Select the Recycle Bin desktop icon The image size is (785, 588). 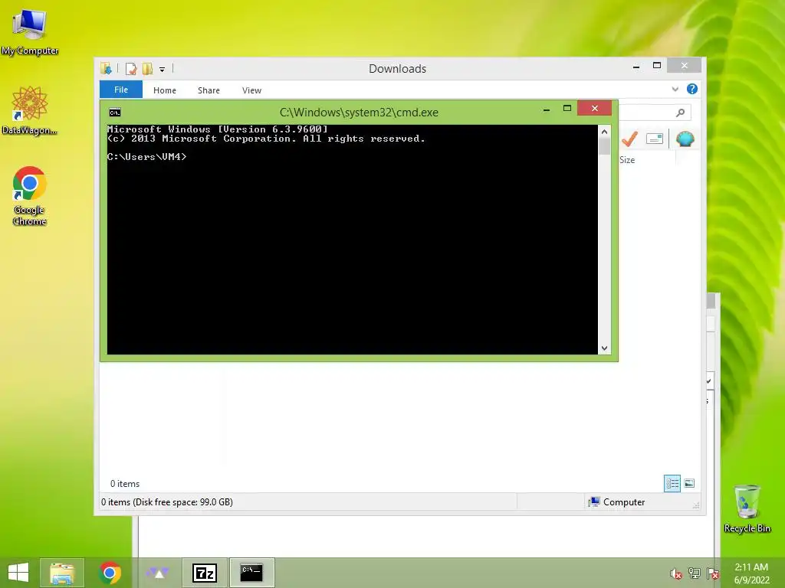point(747,508)
